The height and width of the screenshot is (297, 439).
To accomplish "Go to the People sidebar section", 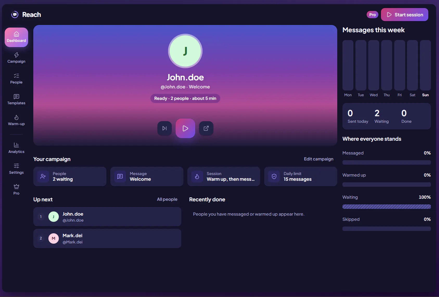I will click(x=16, y=79).
